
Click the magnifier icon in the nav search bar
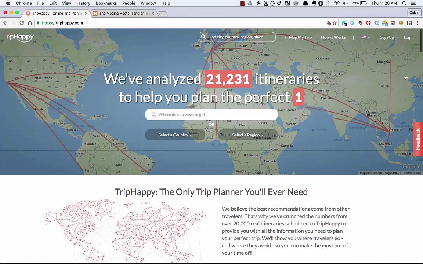tap(203, 37)
